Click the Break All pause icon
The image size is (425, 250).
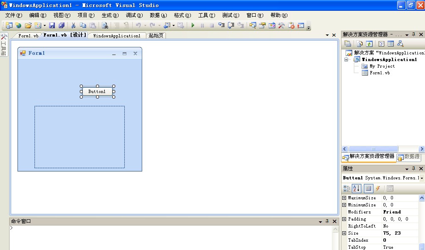click(202, 25)
